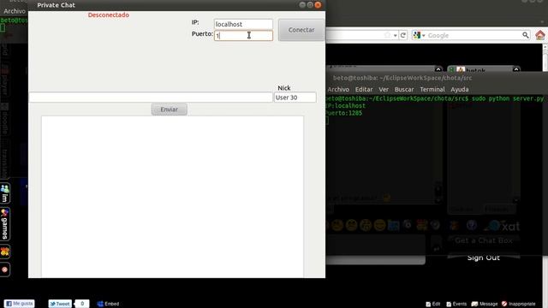The height and width of the screenshot is (308, 548).
Task: Open the im sidebar tab
Action: coord(5,193)
